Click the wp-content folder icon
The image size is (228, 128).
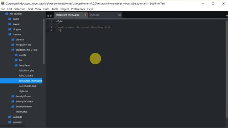tap(6, 14)
